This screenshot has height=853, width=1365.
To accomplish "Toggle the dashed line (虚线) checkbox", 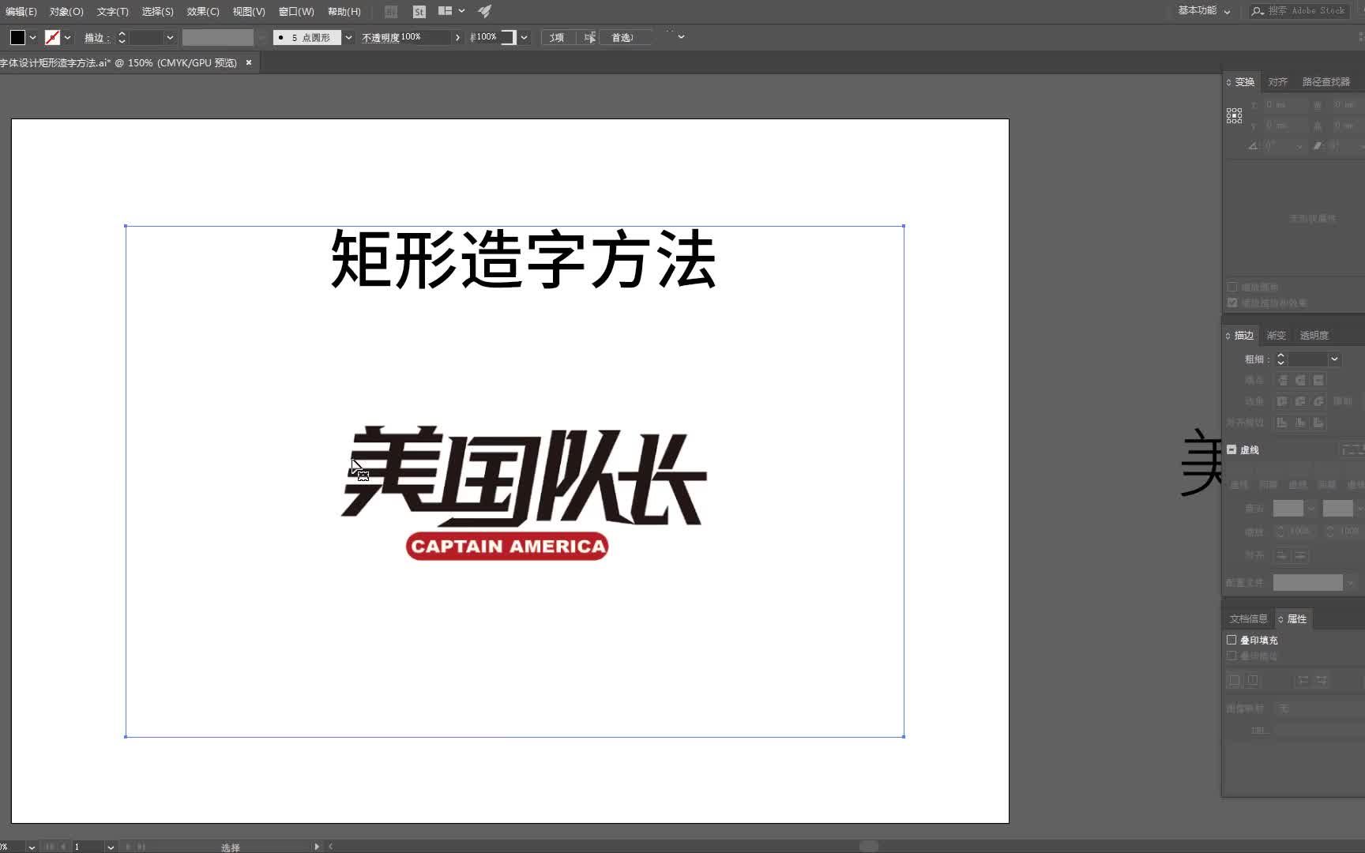I will [1232, 449].
